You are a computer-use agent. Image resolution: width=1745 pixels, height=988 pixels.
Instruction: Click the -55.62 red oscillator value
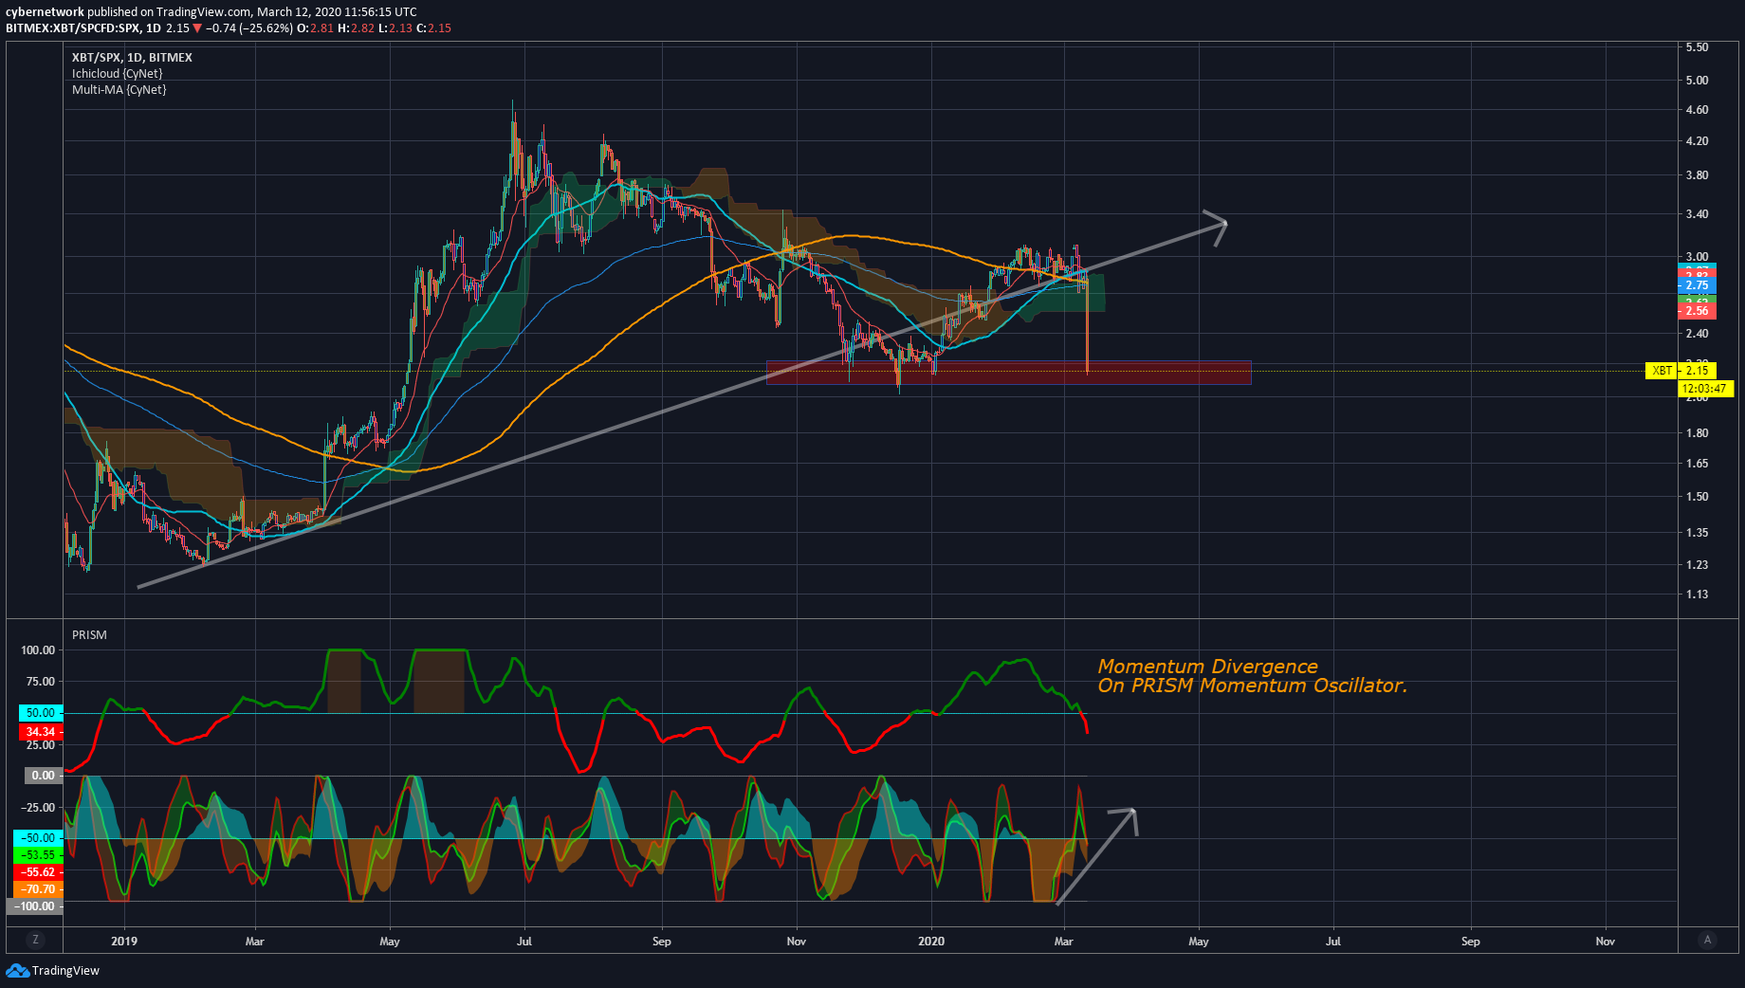[x=38, y=872]
